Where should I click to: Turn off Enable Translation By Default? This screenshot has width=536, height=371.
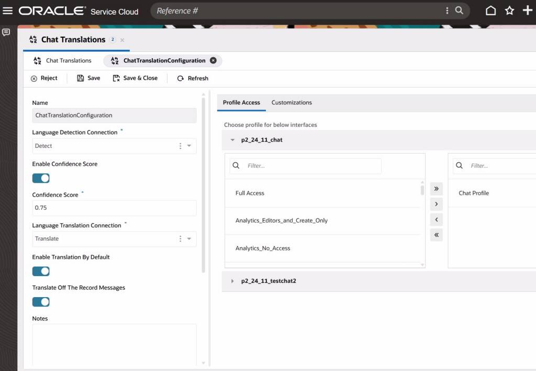[41, 271]
